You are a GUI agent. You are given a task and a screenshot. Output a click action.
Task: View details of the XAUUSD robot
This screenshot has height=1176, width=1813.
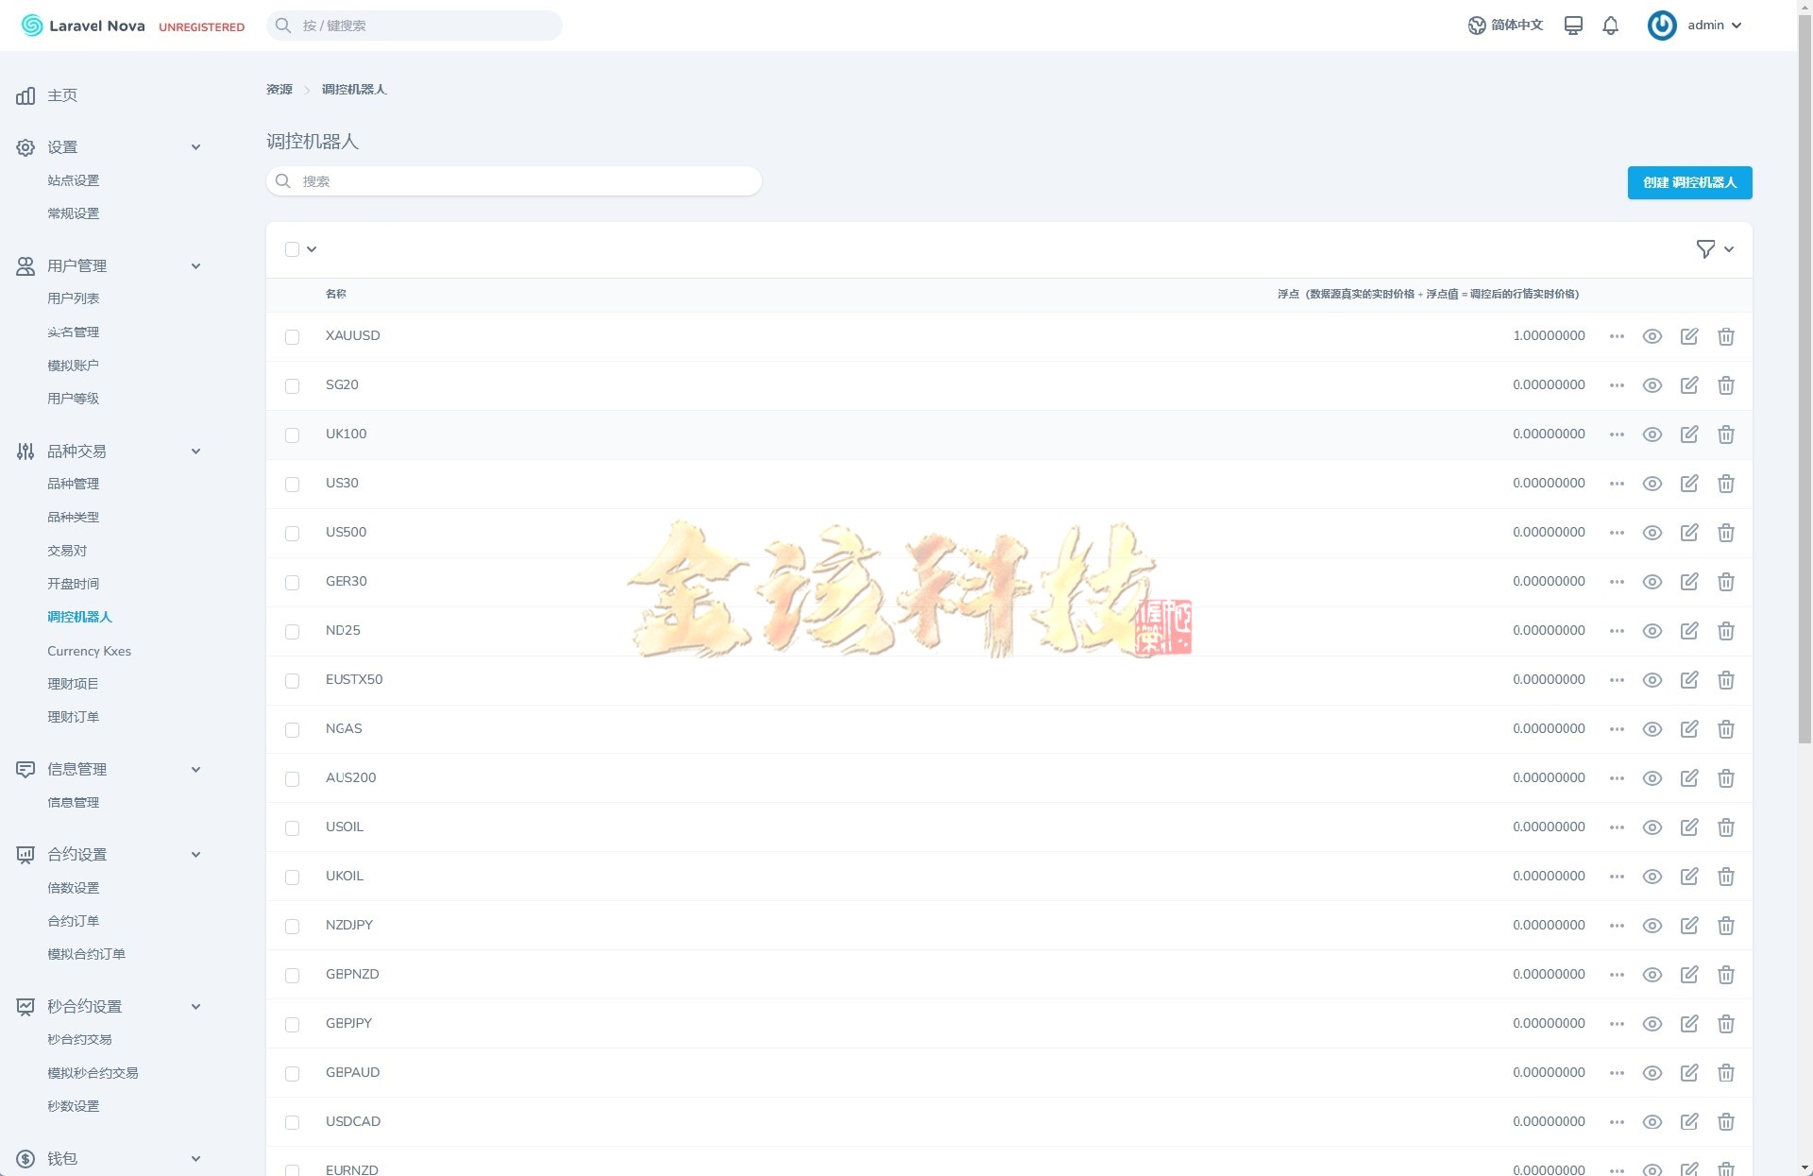click(x=1652, y=336)
